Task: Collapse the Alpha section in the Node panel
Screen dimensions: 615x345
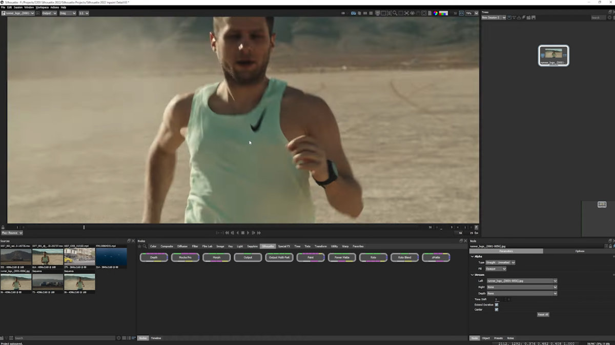Action: tap(472, 256)
